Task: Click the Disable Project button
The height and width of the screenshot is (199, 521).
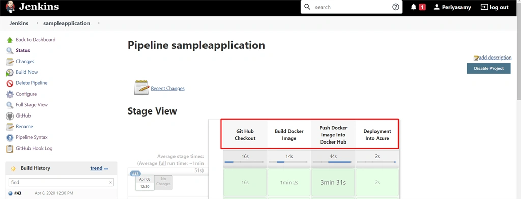Action: (x=488, y=68)
